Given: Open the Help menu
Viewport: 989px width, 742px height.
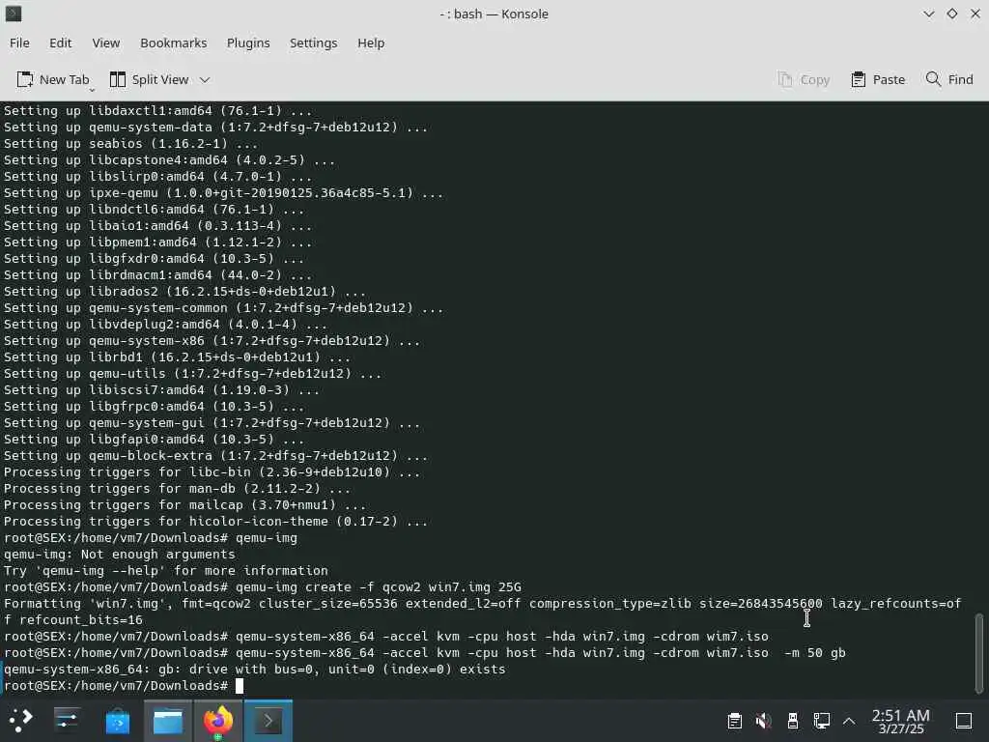Looking at the screenshot, I should pyautogui.click(x=371, y=43).
